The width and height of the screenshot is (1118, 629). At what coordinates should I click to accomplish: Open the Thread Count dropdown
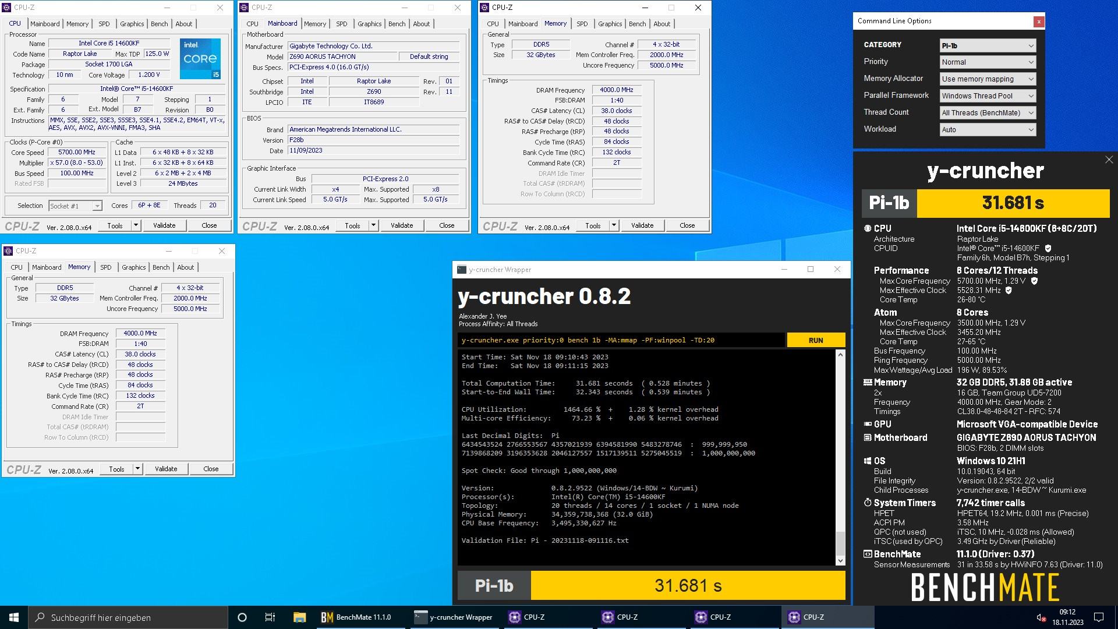988,113
